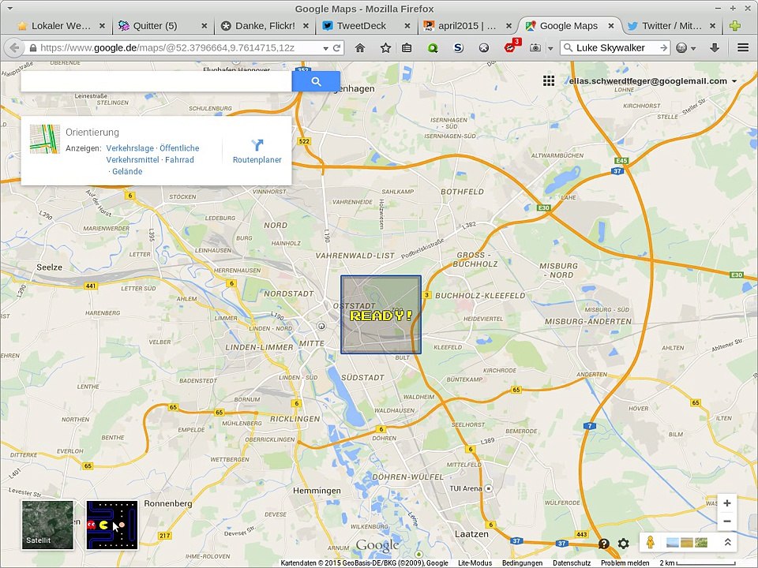Zoom out the map with the minus button
The width and height of the screenshot is (758, 568).
(727, 521)
